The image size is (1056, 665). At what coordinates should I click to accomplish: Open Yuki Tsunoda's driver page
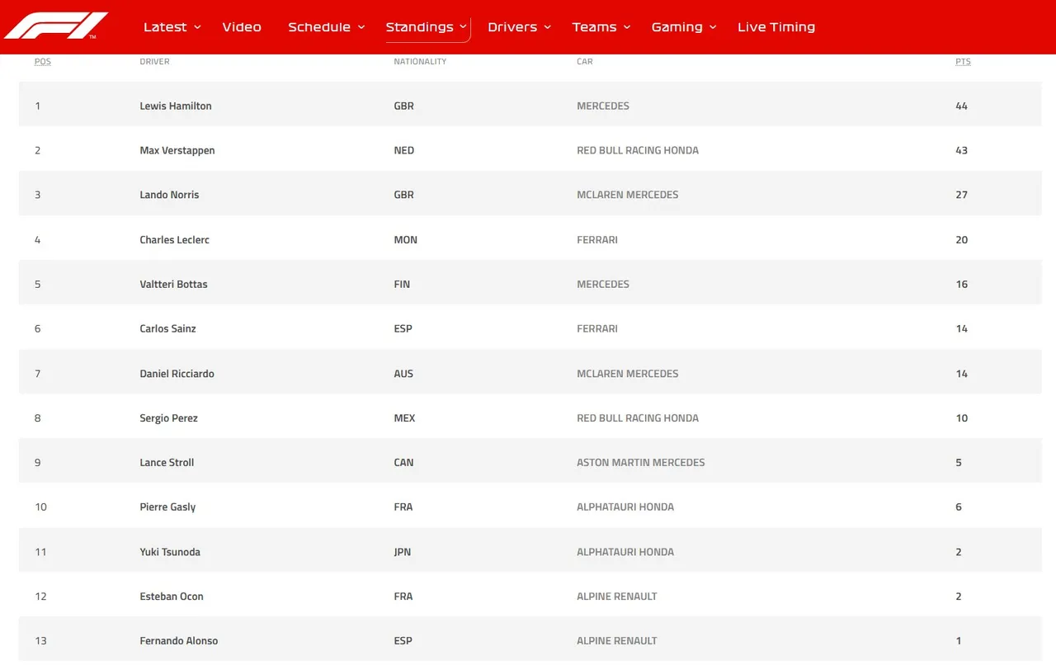tap(170, 551)
